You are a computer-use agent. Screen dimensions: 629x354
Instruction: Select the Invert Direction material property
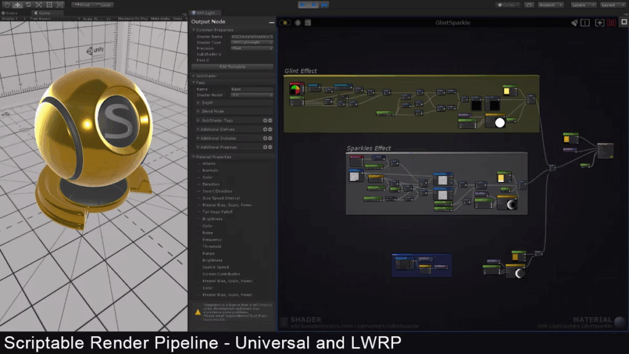217,192
